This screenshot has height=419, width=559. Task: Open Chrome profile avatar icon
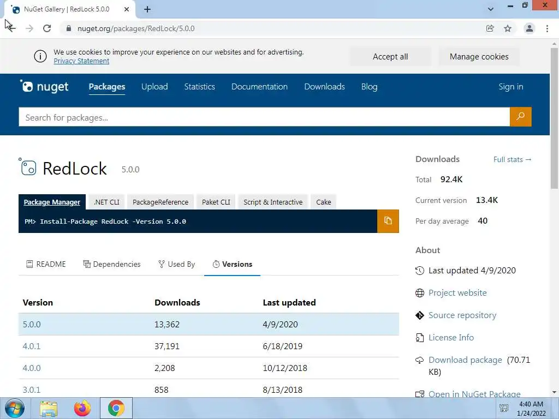pyautogui.click(x=530, y=28)
